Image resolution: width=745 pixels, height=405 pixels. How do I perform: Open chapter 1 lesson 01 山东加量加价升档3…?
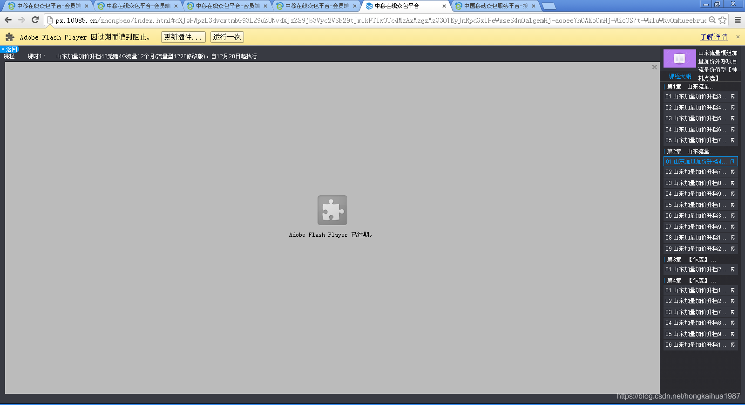701,96
